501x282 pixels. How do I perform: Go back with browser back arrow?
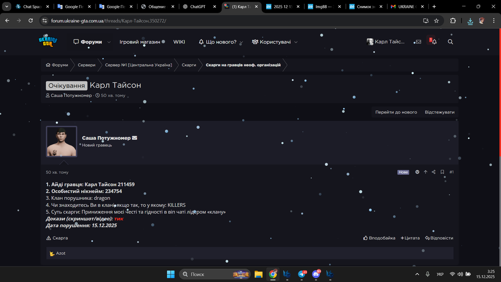(7, 21)
